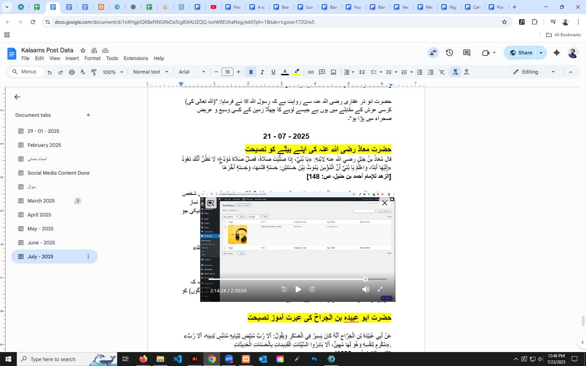The image size is (586, 366).
Task: Click the Clear formatting icon
Action: [x=442, y=72]
